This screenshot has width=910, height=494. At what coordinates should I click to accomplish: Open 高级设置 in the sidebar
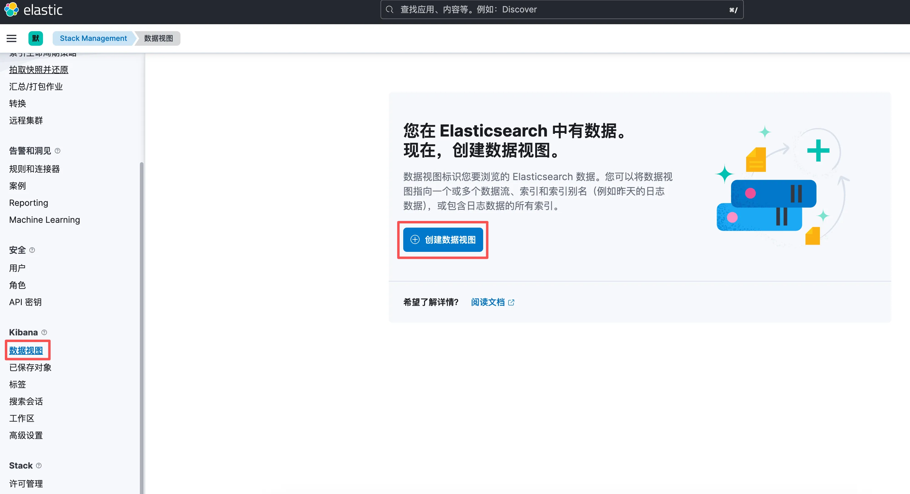tap(26, 435)
